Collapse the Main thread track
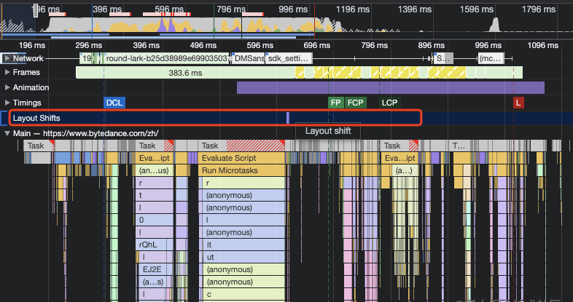Viewport: 573px width, 302px height. coord(7,133)
